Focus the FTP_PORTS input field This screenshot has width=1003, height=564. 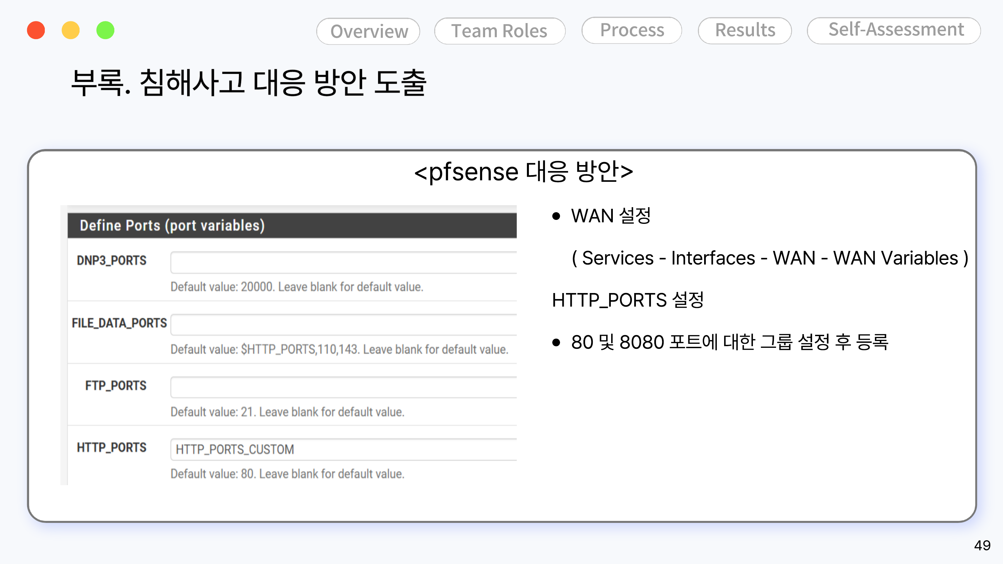pyautogui.click(x=343, y=387)
